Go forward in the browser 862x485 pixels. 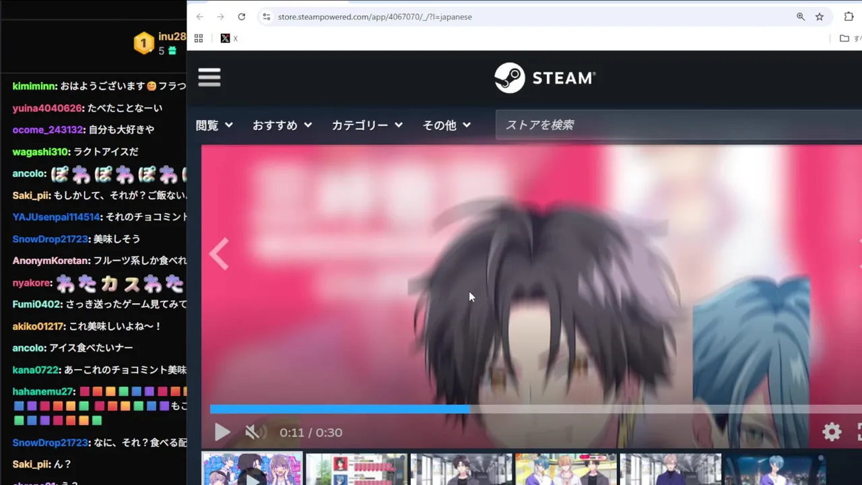(x=220, y=17)
